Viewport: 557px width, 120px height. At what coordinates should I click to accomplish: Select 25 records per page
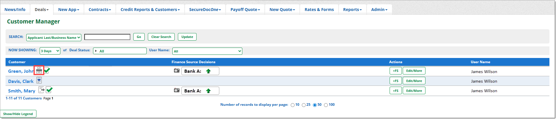click(304, 105)
